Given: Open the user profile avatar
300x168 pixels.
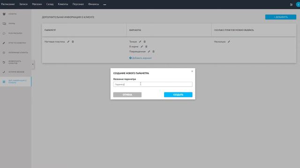Looking at the screenshot, I should coord(298,5).
